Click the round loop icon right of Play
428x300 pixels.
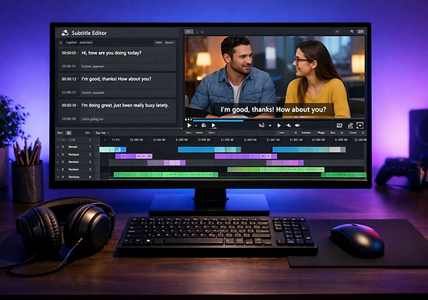[x=204, y=126]
